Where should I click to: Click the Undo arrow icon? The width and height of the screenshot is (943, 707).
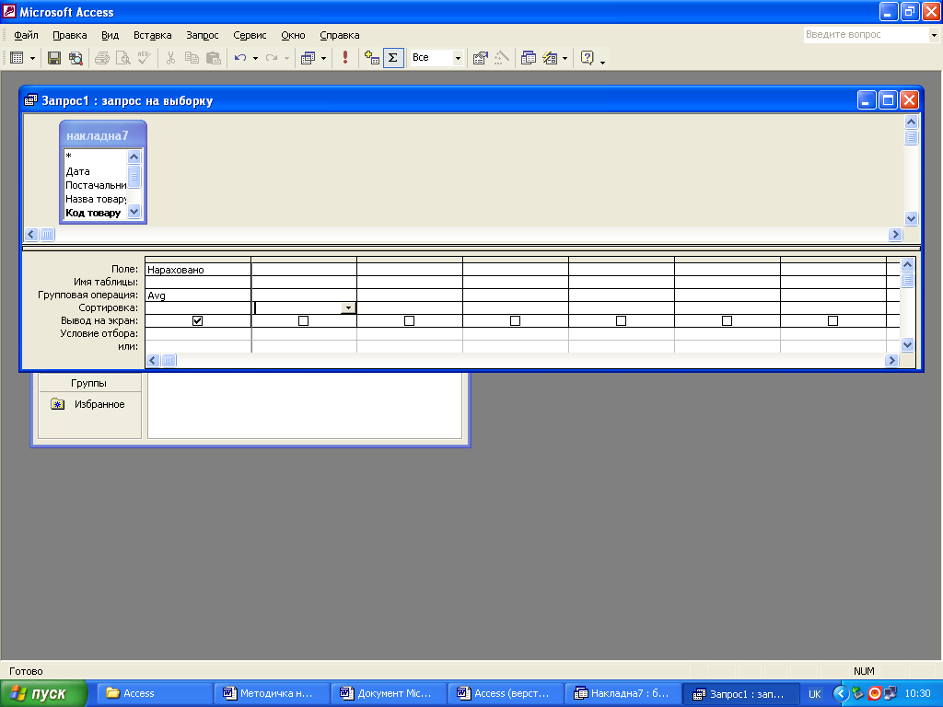[x=240, y=58]
